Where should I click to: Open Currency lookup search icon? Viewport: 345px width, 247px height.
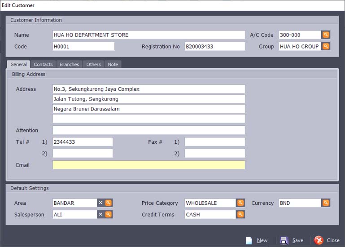(326, 203)
